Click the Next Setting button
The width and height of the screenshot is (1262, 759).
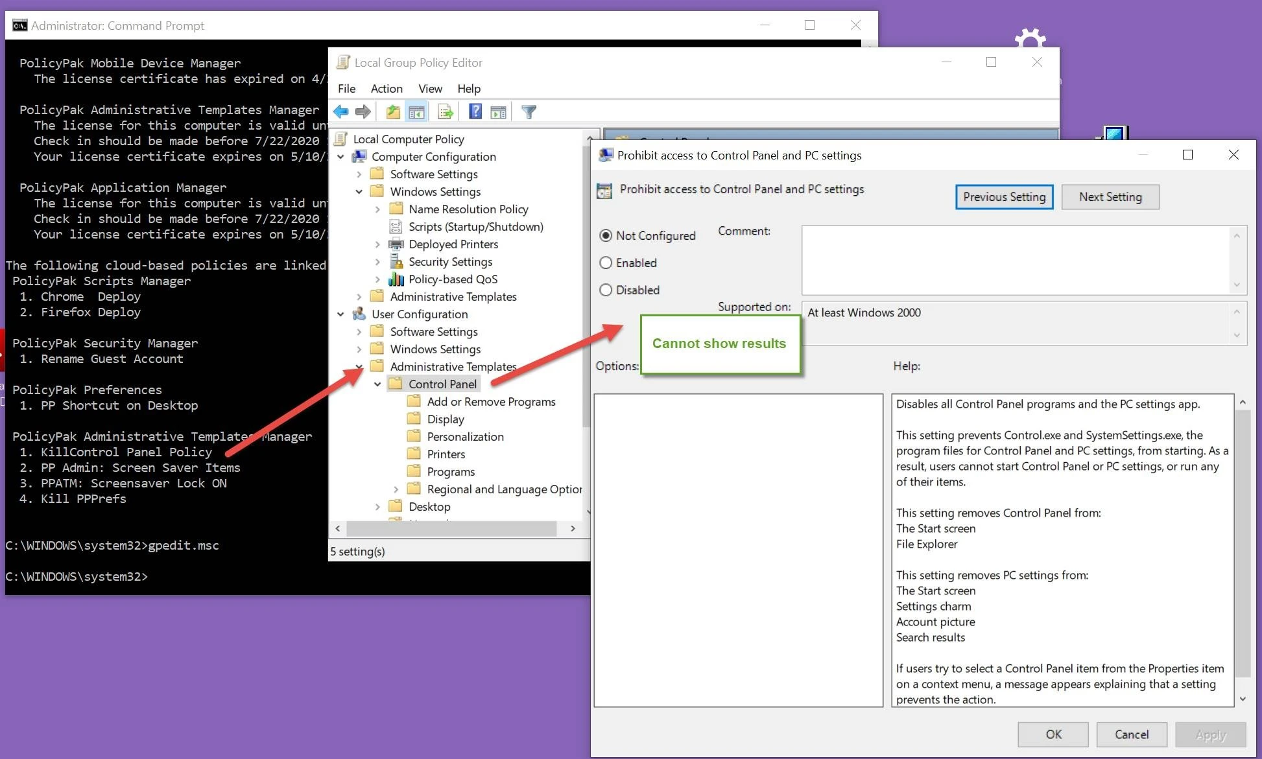point(1110,196)
